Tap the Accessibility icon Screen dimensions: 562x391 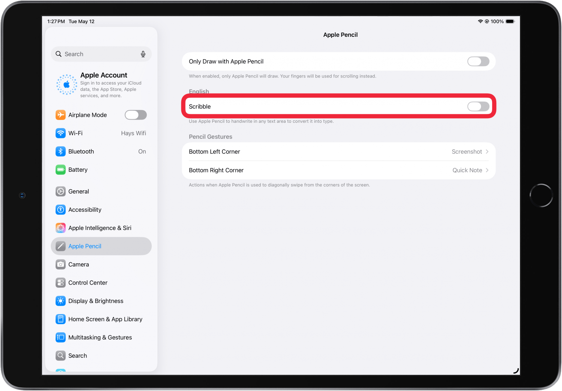(x=61, y=210)
